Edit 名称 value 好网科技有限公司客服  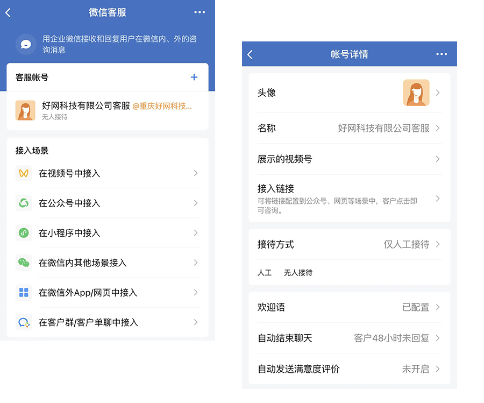click(x=383, y=128)
